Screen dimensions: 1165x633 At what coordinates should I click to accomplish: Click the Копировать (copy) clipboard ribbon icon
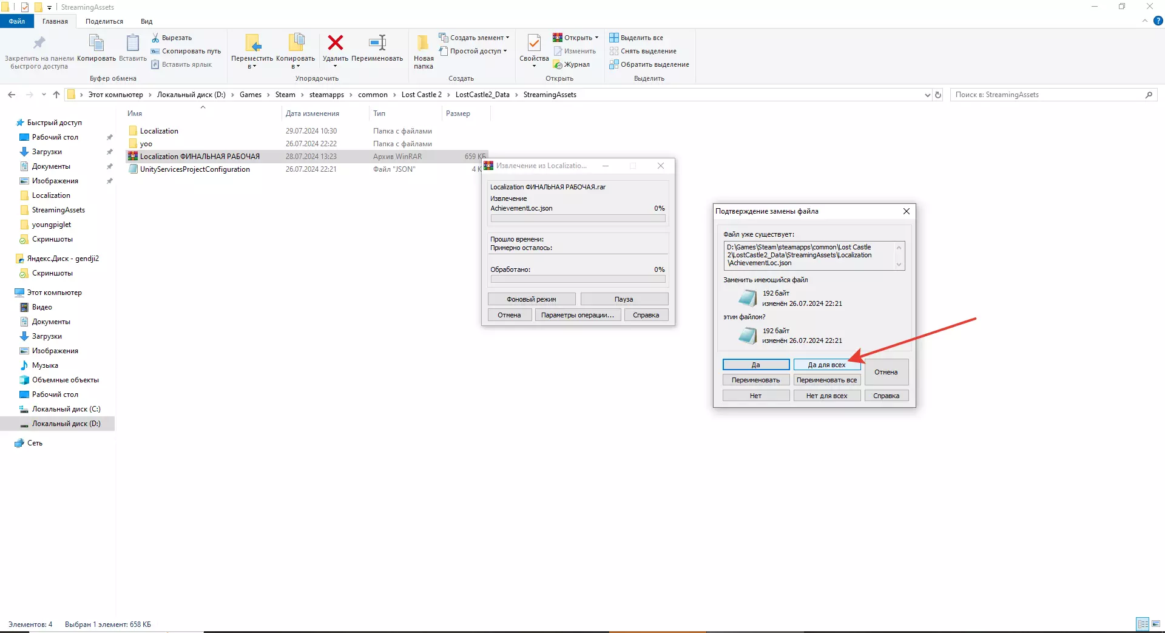tap(96, 42)
